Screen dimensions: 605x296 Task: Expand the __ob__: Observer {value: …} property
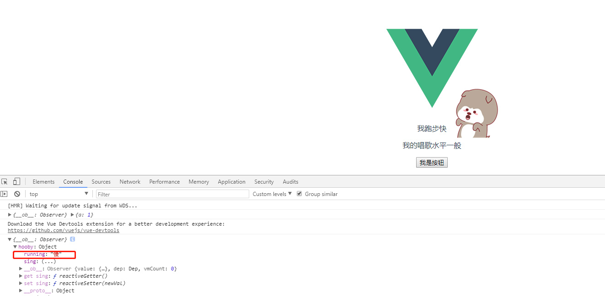pyautogui.click(x=21, y=269)
